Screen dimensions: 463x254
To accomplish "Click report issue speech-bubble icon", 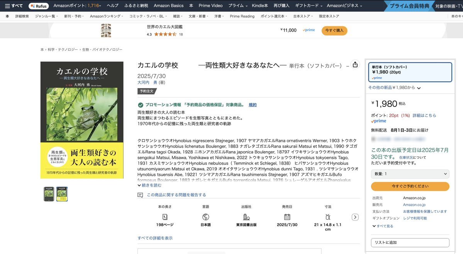I will 140,195.
